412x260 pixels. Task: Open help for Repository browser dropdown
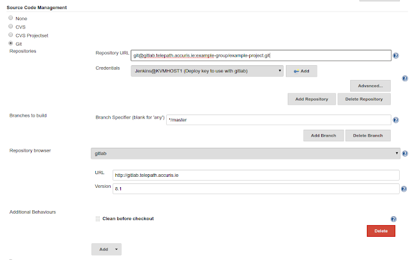coord(405,154)
